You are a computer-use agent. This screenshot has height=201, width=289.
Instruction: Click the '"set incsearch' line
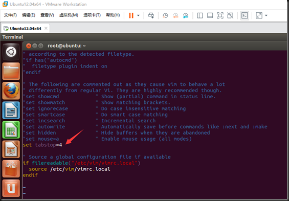click(90, 121)
